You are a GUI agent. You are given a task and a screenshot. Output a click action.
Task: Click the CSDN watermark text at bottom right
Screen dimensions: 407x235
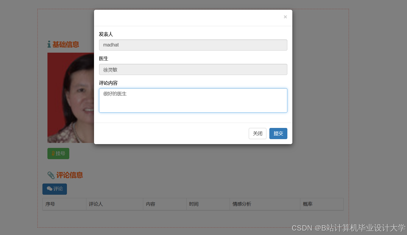tap(348, 228)
